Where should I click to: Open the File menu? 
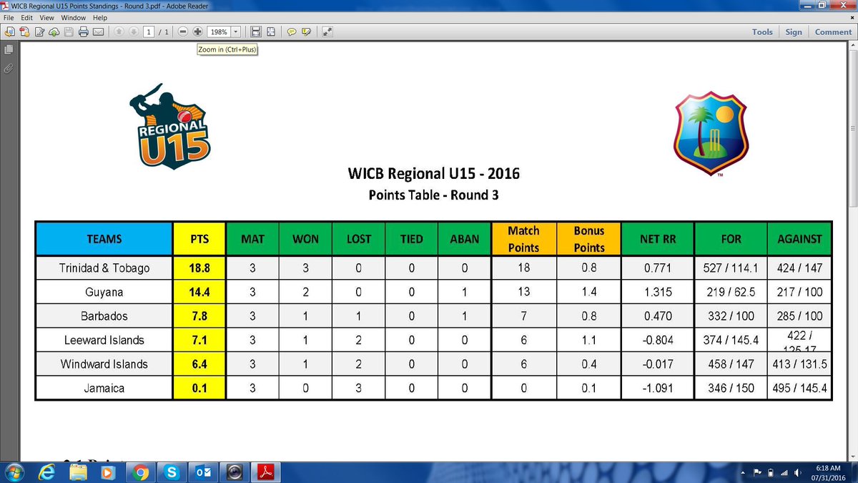pyautogui.click(x=9, y=17)
